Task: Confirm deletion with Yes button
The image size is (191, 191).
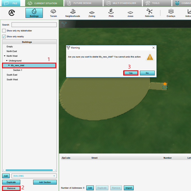Action: [x=131, y=73]
